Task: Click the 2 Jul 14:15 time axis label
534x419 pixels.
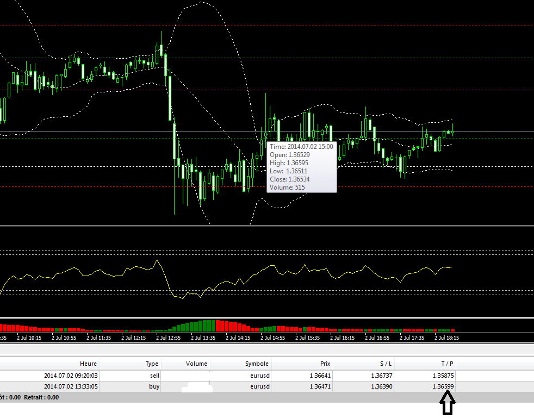Action: (238, 337)
